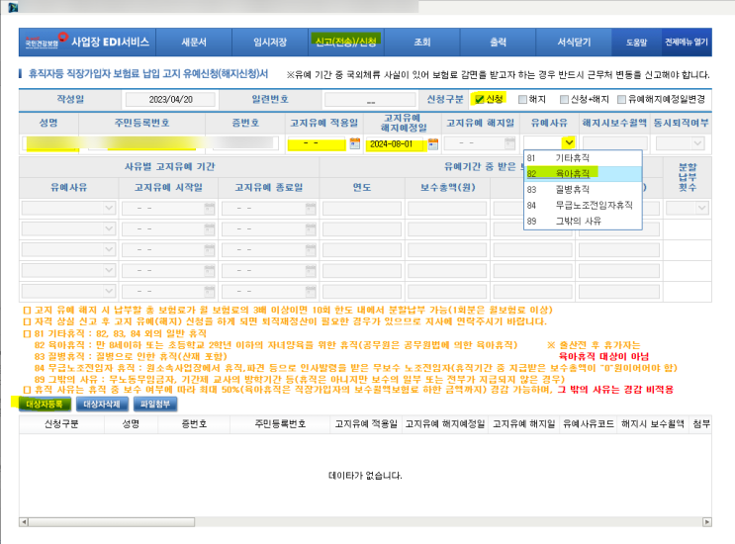Click the horizontal scrollbar thumb
735x544 pixels.
point(112,521)
